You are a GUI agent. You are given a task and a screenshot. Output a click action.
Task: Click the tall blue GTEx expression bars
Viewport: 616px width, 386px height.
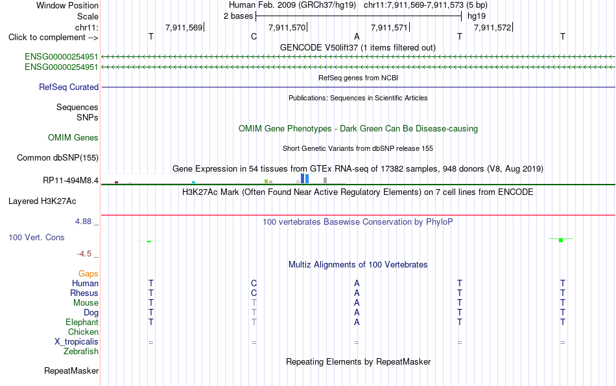(305, 179)
